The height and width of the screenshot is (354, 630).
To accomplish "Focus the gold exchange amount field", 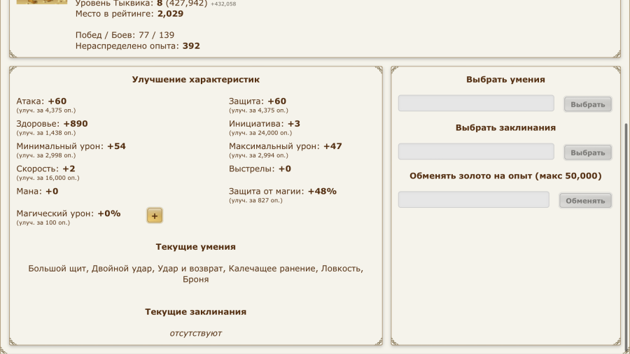I will coord(474,199).
